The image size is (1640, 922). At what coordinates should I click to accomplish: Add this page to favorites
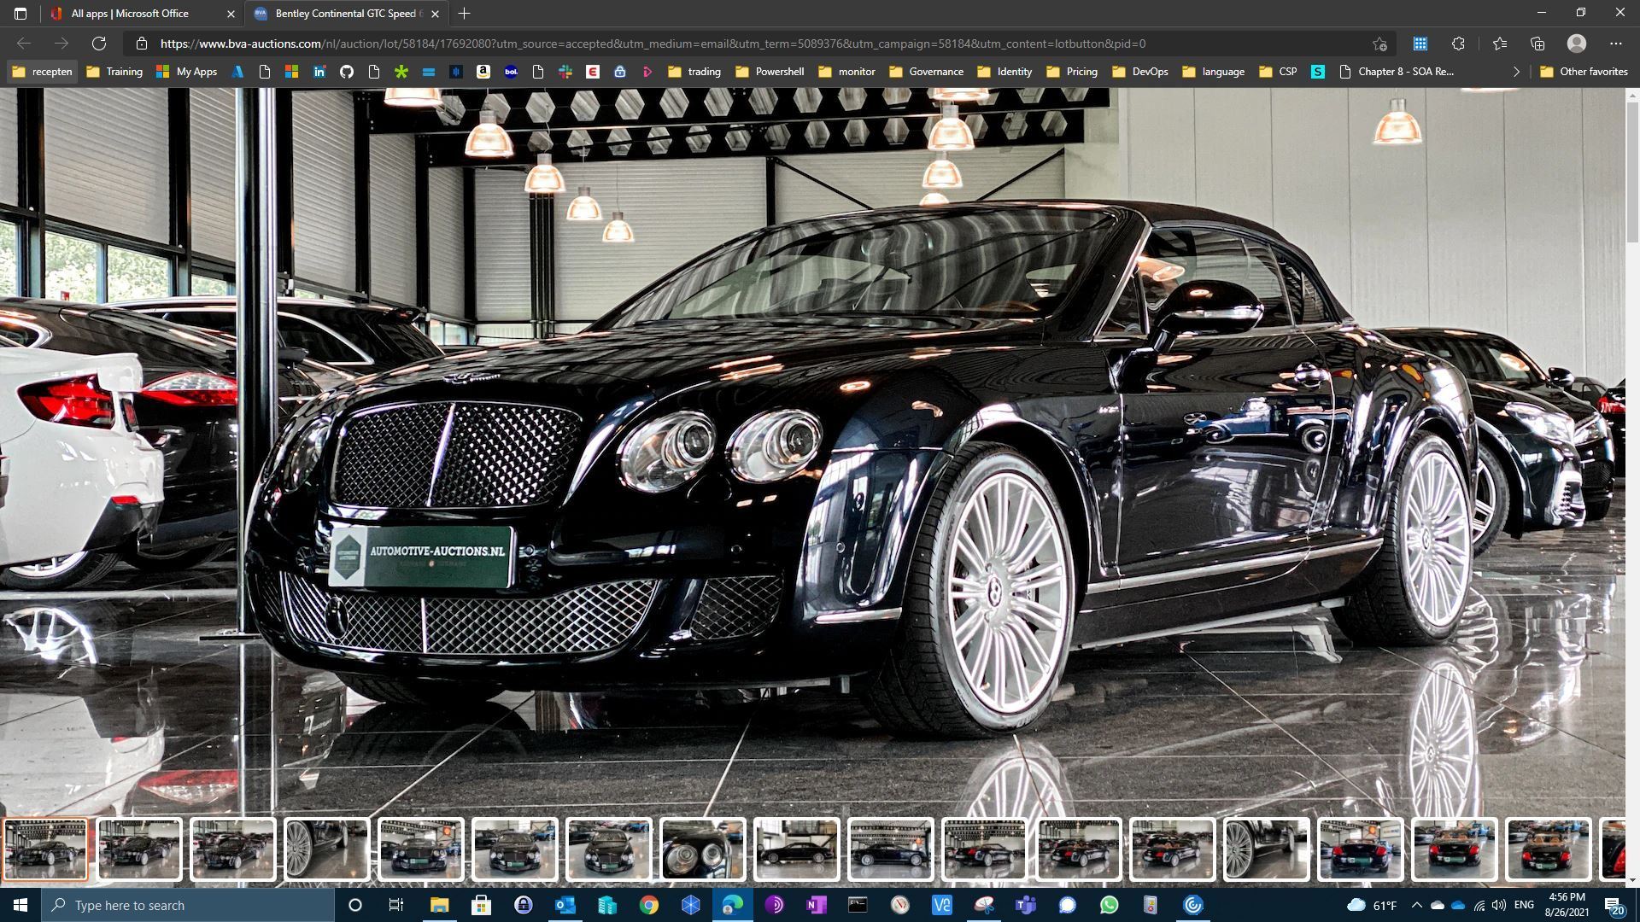click(x=1379, y=44)
